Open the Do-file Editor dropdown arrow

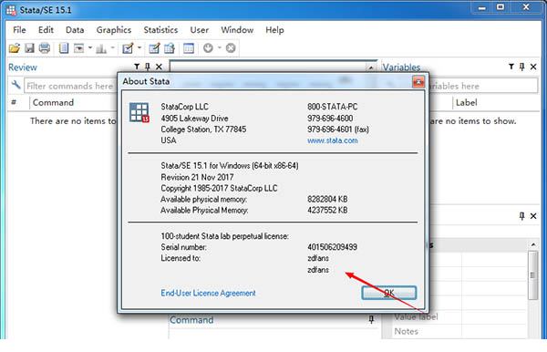click(x=139, y=47)
